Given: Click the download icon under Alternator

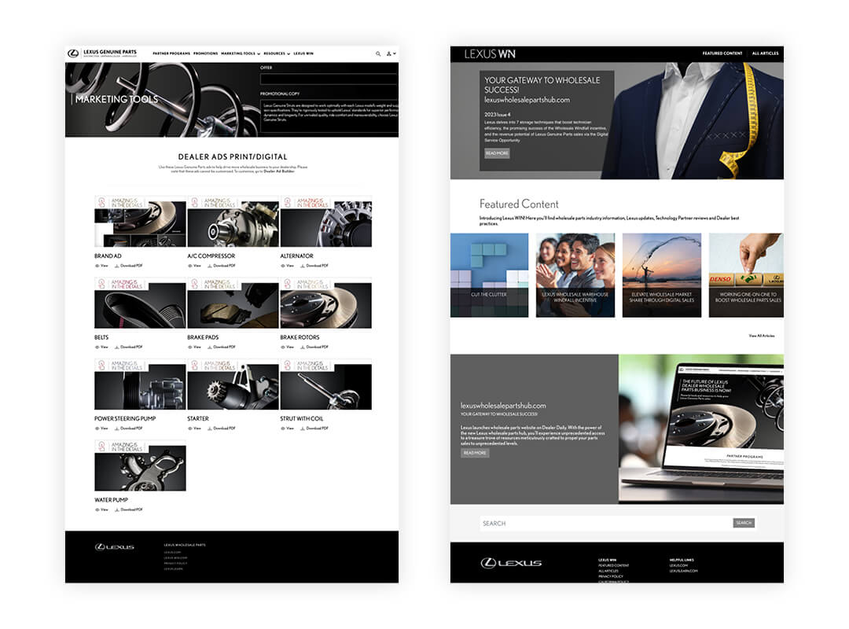Looking at the screenshot, I should [303, 266].
